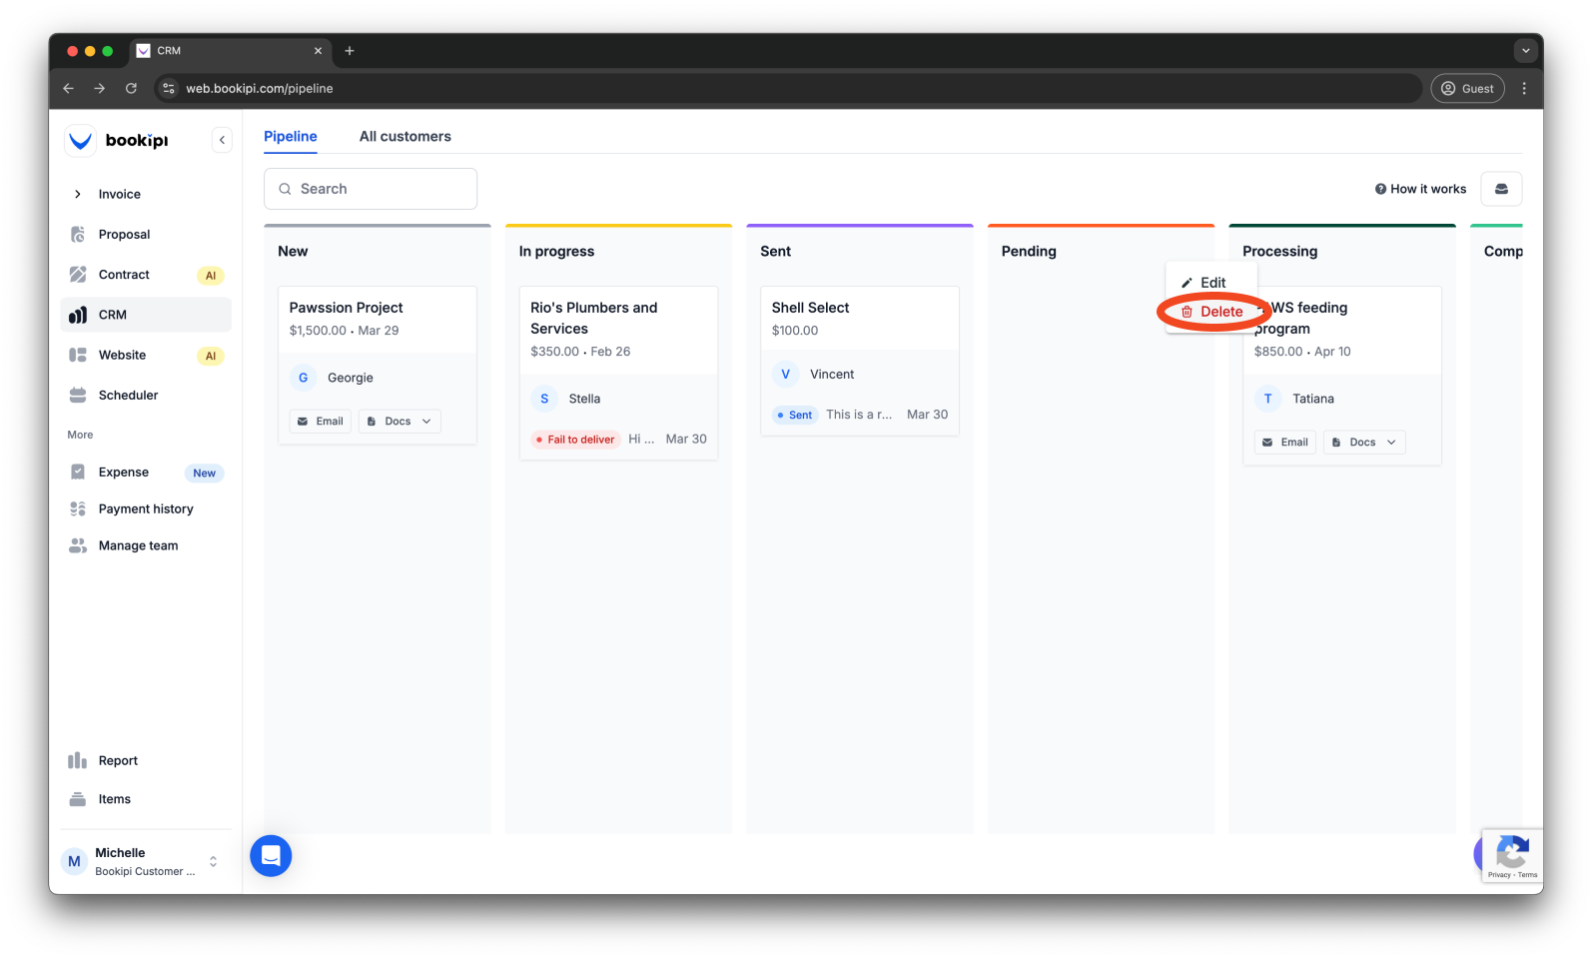Click the search magnifier icon

click(286, 189)
